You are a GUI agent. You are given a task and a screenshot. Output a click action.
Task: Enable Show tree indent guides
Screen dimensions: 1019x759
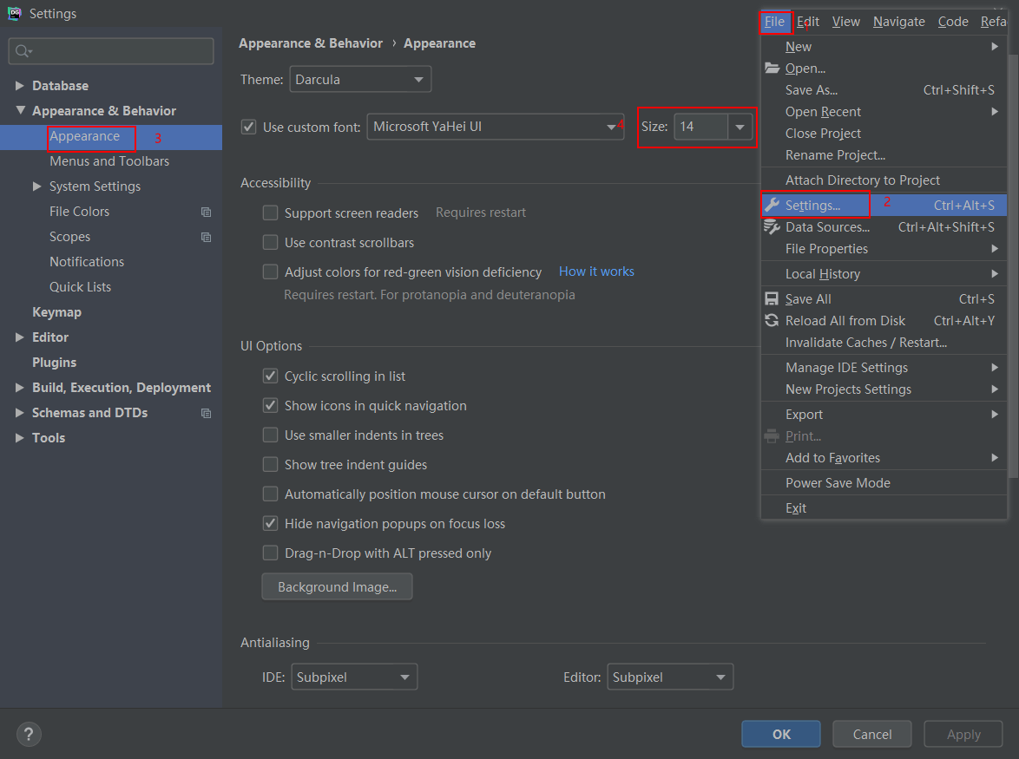pos(270,465)
